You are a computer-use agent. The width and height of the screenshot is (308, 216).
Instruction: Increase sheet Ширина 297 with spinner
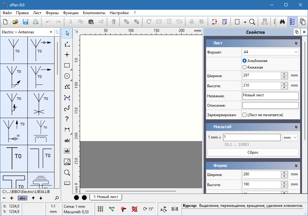[x=284, y=74]
